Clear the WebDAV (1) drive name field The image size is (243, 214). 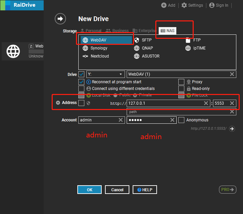click(232, 74)
